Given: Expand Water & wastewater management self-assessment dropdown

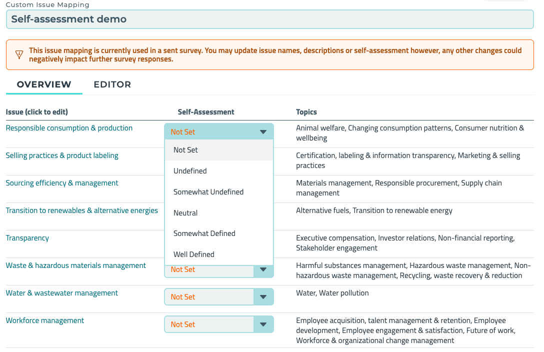Looking at the screenshot, I should [218, 297].
